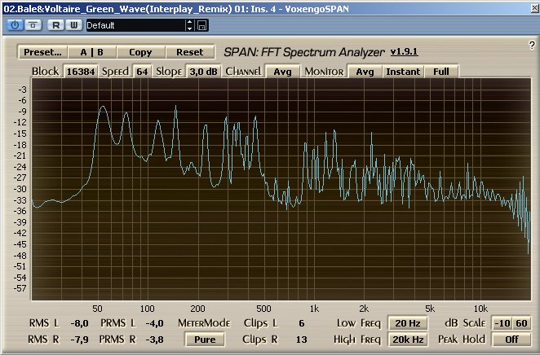
Task: Enable the R read automation button
Action: click(x=55, y=25)
